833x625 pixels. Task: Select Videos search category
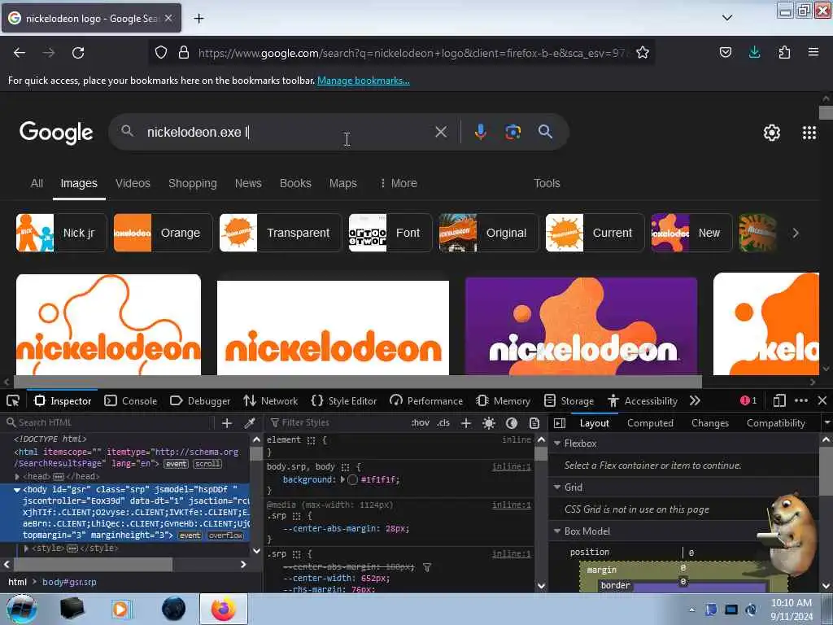click(x=133, y=183)
